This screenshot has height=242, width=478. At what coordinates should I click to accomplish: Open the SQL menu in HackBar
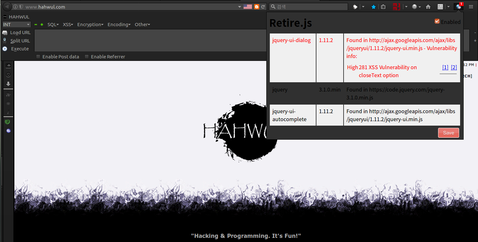tap(53, 25)
